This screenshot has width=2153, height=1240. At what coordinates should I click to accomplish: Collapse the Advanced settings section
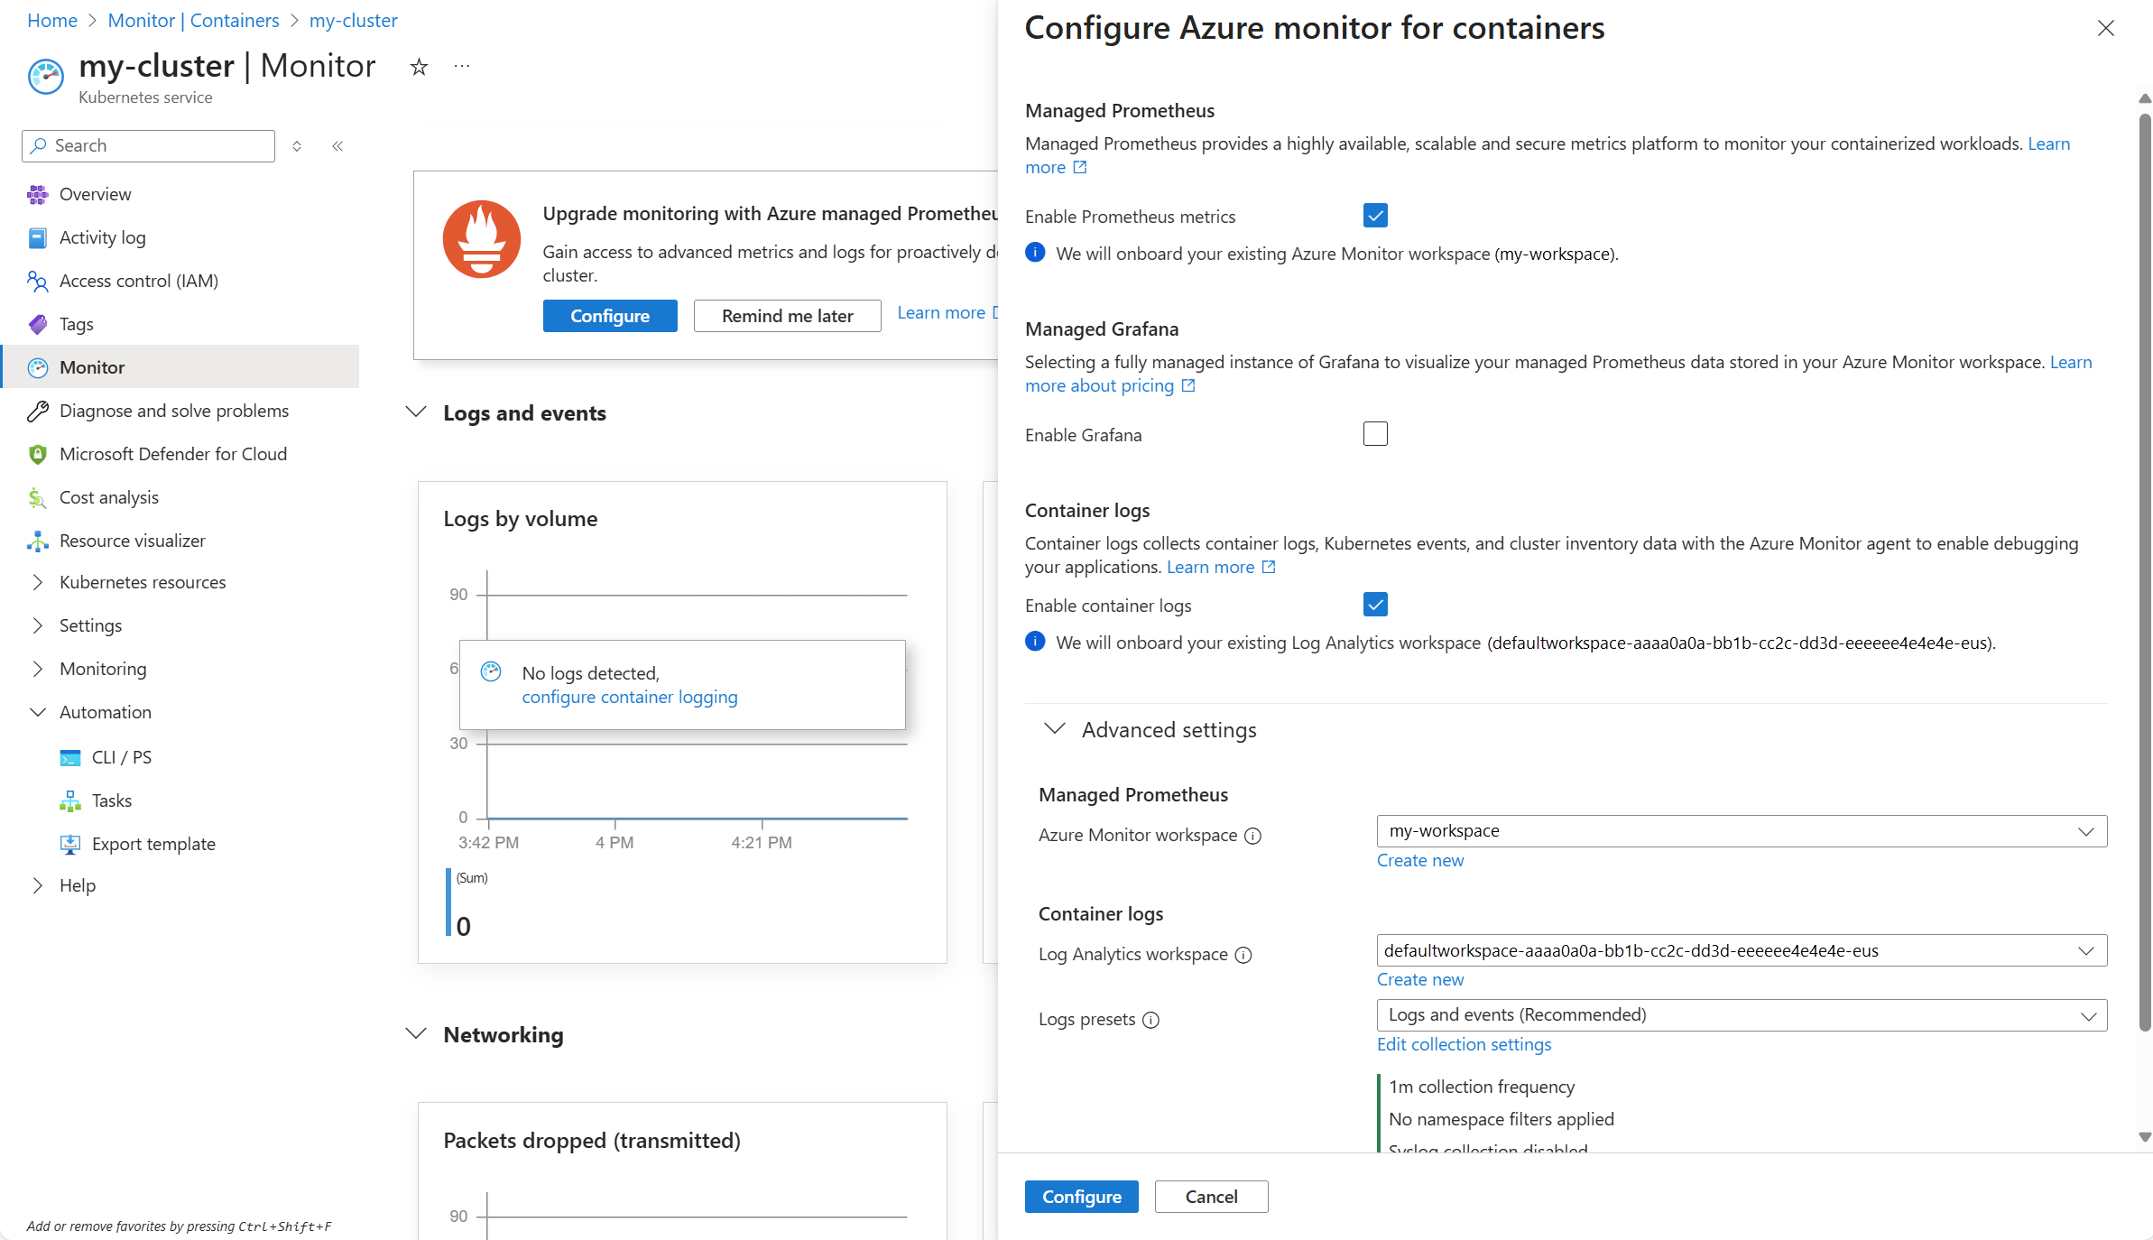(1054, 729)
